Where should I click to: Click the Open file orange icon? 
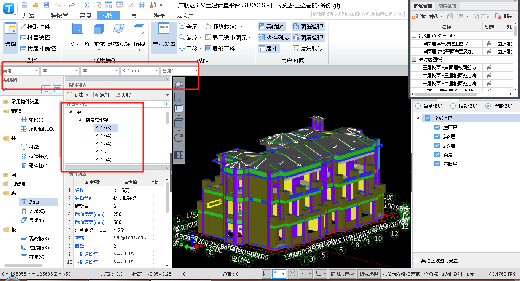tap(36, 5)
